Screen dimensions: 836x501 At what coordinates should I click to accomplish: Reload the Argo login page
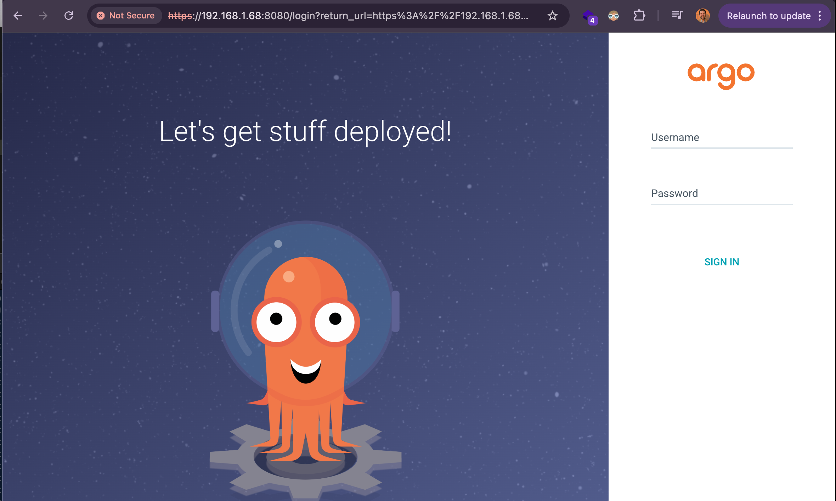69,16
